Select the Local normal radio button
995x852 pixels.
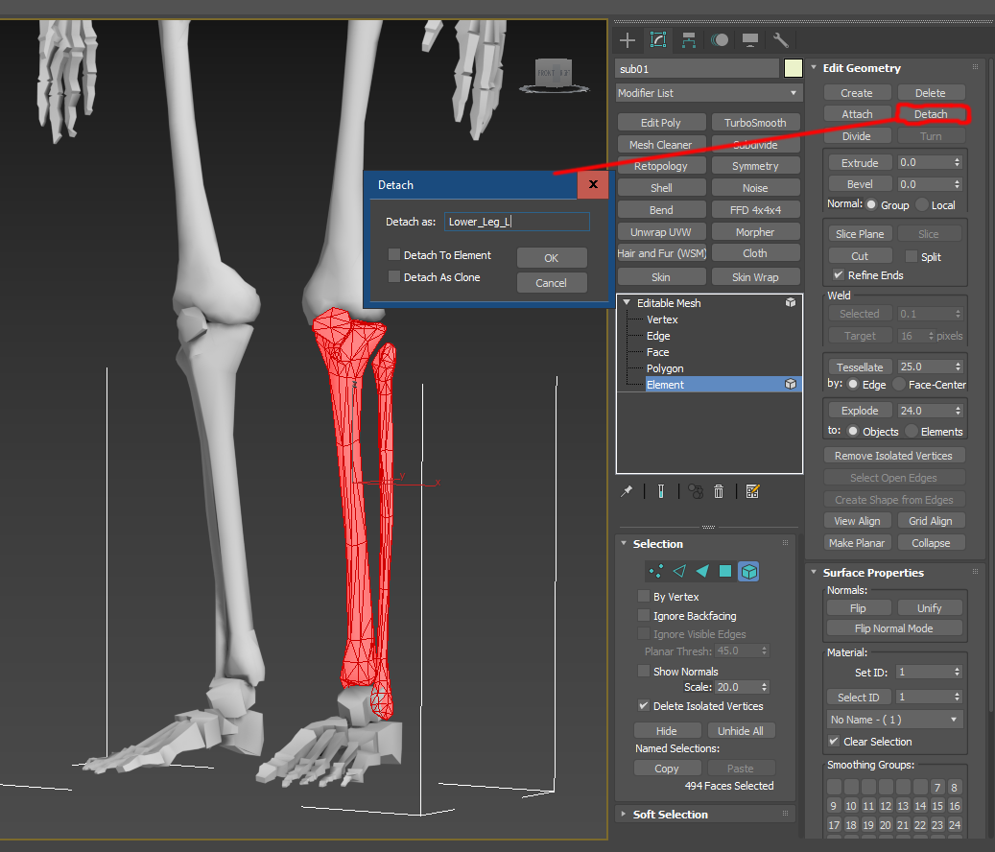pos(923,204)
